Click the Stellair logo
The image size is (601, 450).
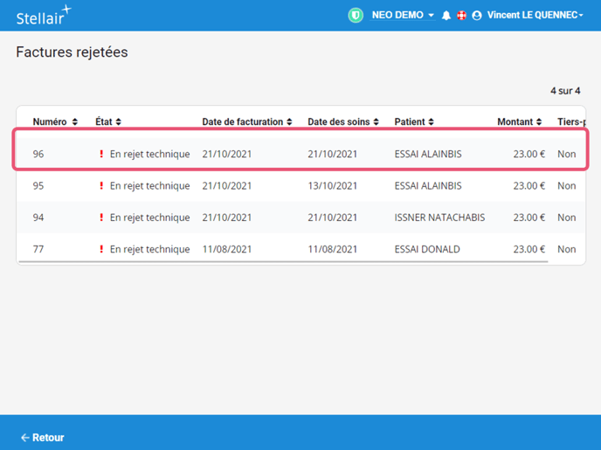[43, 15]
